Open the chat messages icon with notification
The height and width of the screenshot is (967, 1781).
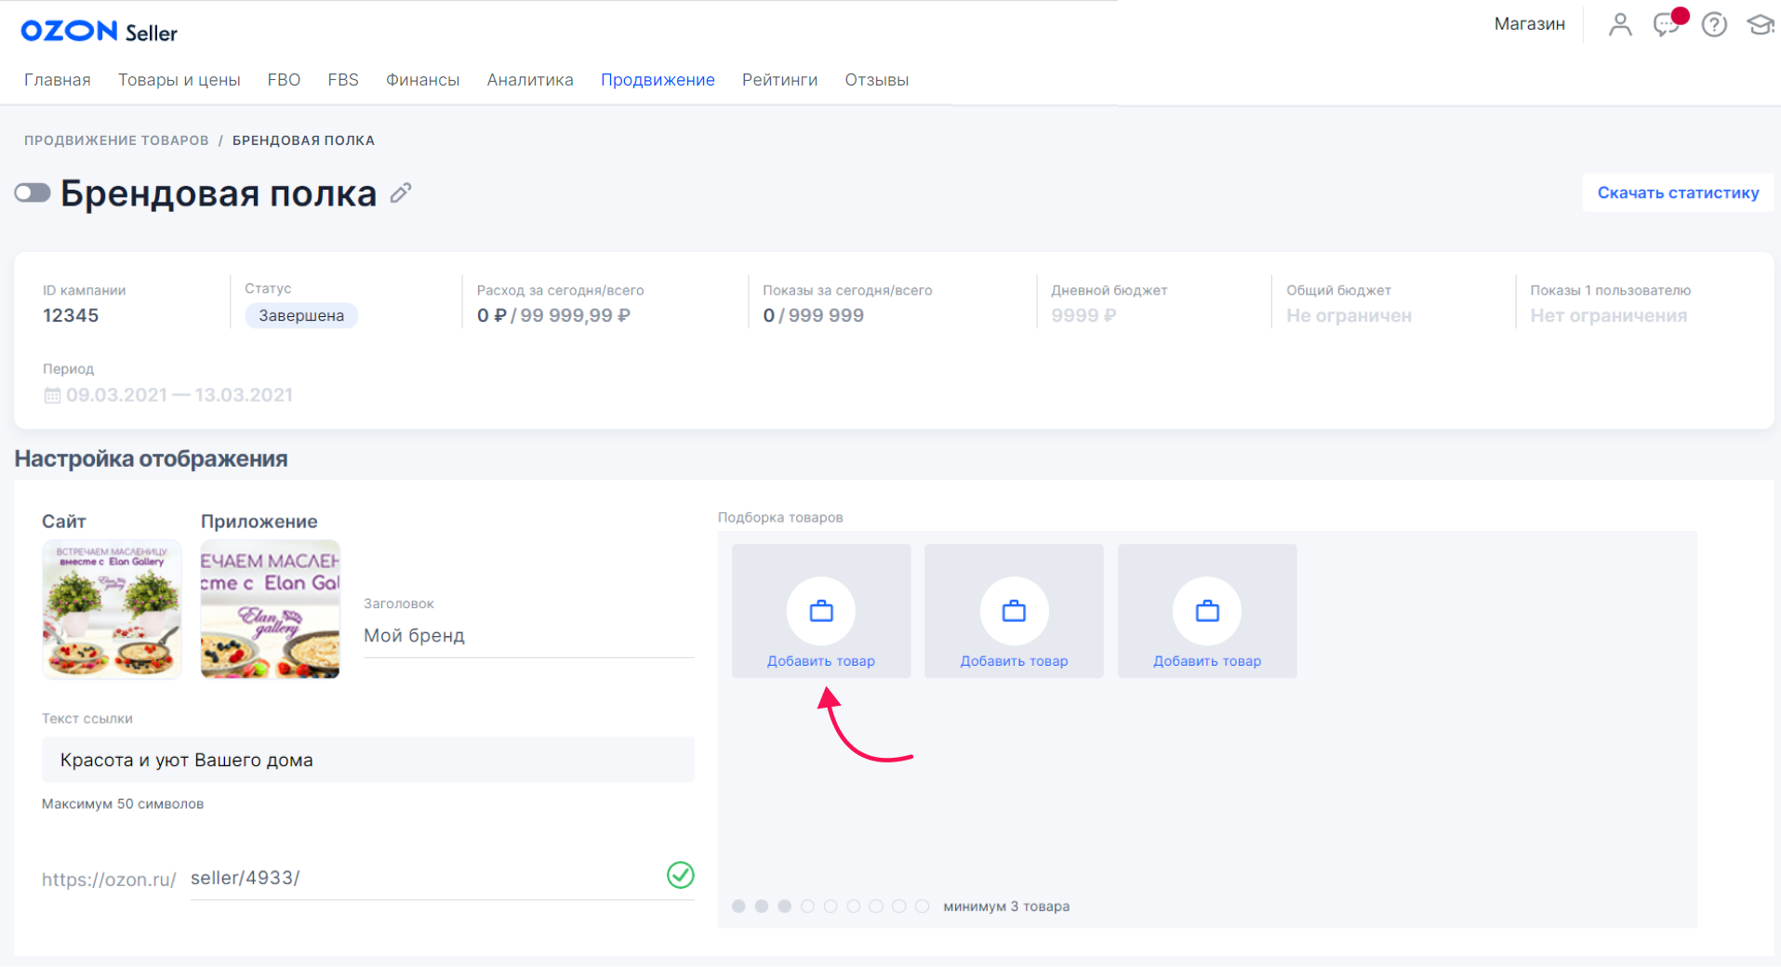point(1666,25)
